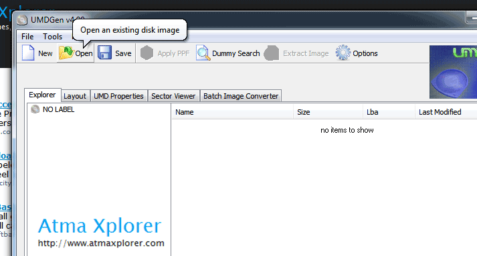Click the UMD logo image thumbnail
Image resolution: width=477 pixels, height=256 pixels.
click(454, 72)
